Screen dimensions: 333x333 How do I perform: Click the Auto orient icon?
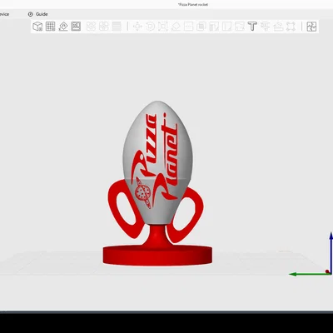63,27
